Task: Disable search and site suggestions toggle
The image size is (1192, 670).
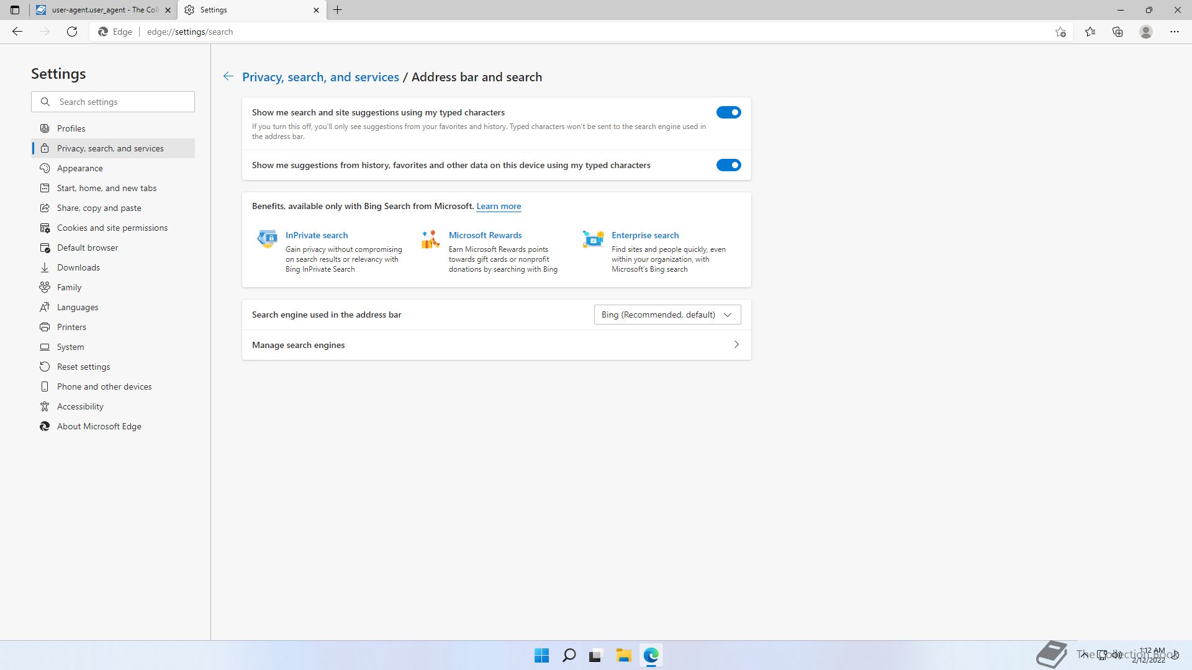Action: click(728, 112)
